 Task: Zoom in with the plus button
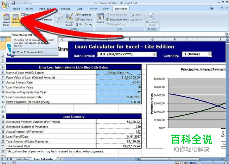pyautogui.click(x=226, y=163)
